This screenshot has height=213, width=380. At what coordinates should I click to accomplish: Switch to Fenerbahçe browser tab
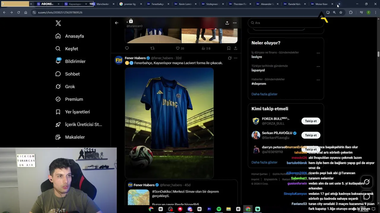(x=158, y=4)
